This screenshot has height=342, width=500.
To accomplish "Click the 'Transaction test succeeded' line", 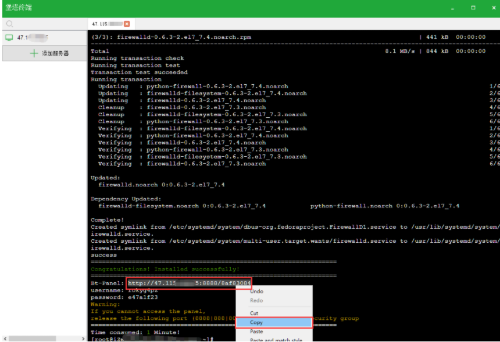I will (139, 72).
